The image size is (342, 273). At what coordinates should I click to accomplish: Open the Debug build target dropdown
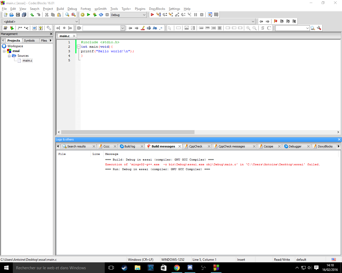[x=144, y=15]
